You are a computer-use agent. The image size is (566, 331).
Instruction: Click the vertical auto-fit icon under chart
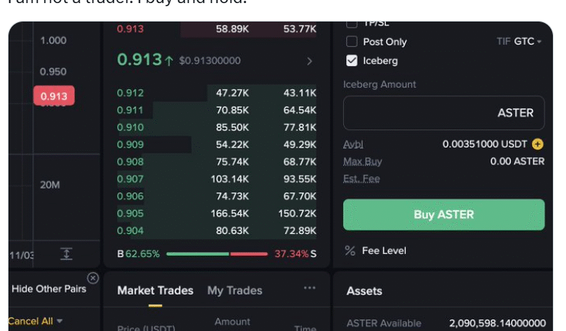point(66,253)
